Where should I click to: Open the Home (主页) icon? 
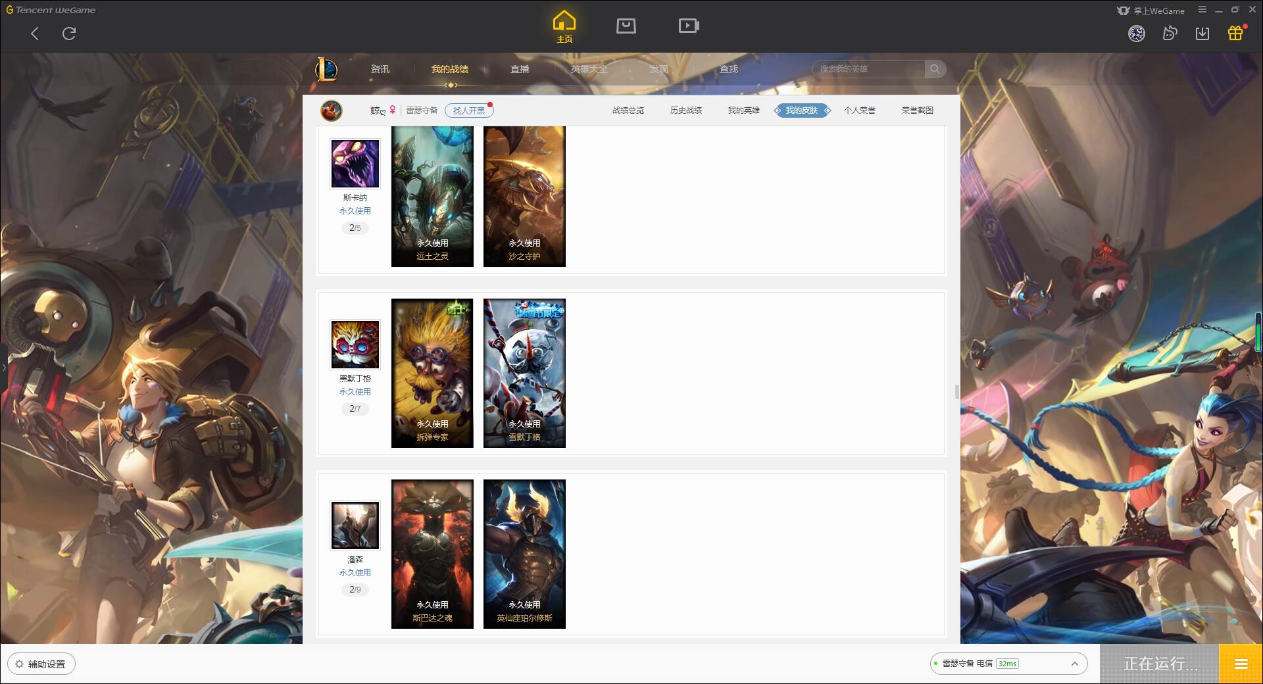pos(564,27)
